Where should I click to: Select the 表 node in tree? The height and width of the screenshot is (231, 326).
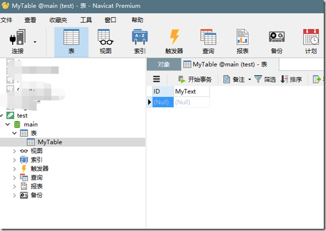[x=34, y=133]
